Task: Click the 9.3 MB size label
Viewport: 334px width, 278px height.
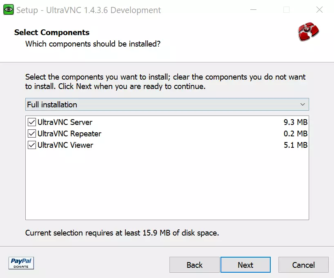Action: (x=297, y=122)
